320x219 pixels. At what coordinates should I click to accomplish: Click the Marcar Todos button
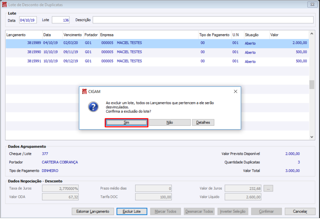(165, 211)
